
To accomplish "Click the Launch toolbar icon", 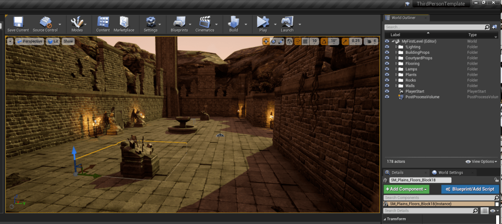I will (x=287, y=22).
